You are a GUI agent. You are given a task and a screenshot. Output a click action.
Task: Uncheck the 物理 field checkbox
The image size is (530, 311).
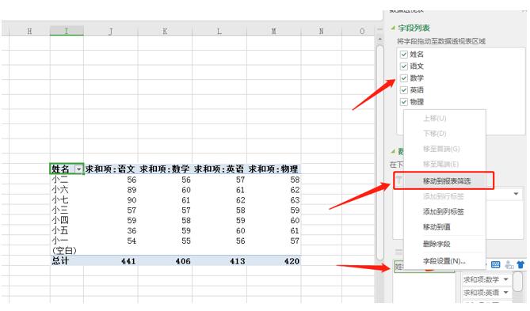click(x=403, y=101)
